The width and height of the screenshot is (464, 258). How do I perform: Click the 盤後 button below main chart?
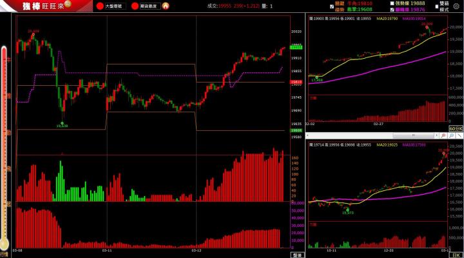(x=297, y=255)
